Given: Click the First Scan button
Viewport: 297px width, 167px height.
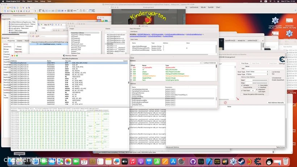Looking at the screenshot, I should tap(245, 63).
